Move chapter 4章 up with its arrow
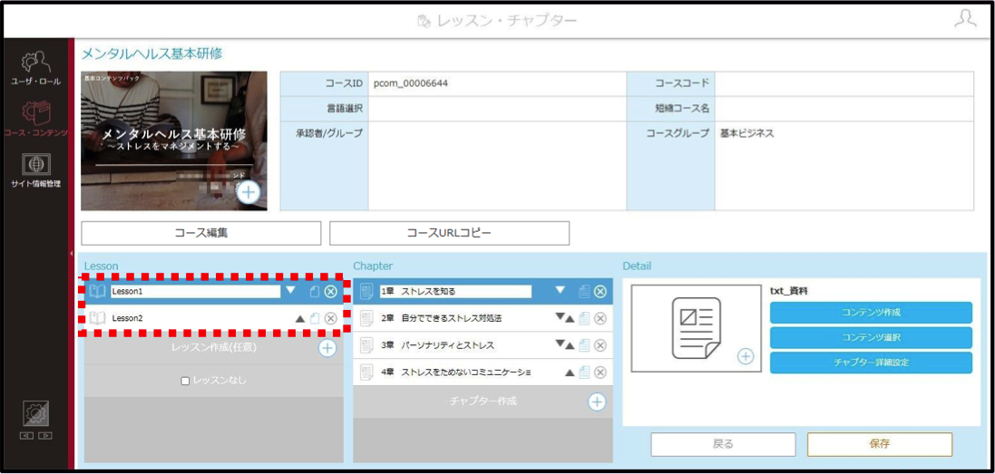995x474 pixels. click(x=570, y=372)
